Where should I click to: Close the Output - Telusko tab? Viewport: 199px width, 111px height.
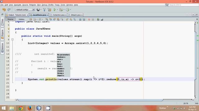pyautogui.click(x=28, y=15)
